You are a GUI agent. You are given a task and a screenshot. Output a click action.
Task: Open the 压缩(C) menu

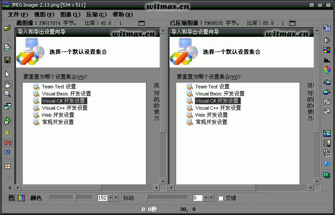[96, 15]
